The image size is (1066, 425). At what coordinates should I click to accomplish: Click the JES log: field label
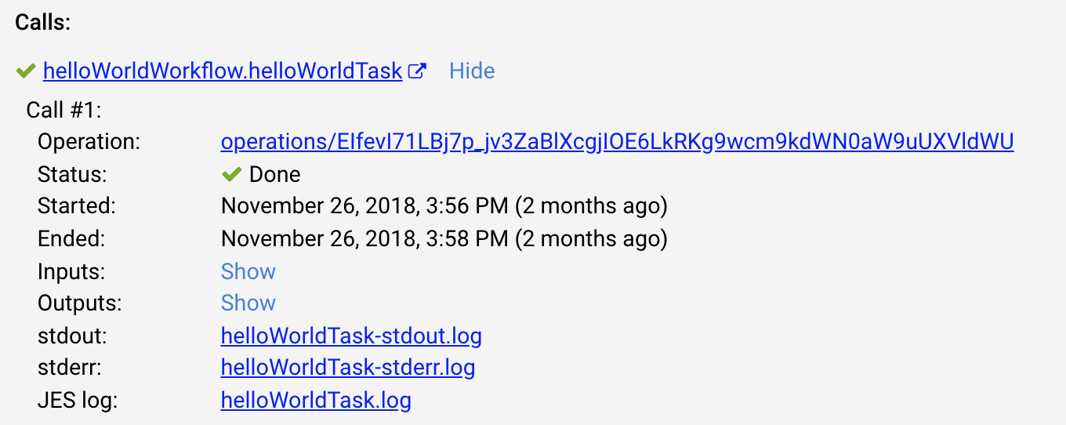click(x=78, y=401)
